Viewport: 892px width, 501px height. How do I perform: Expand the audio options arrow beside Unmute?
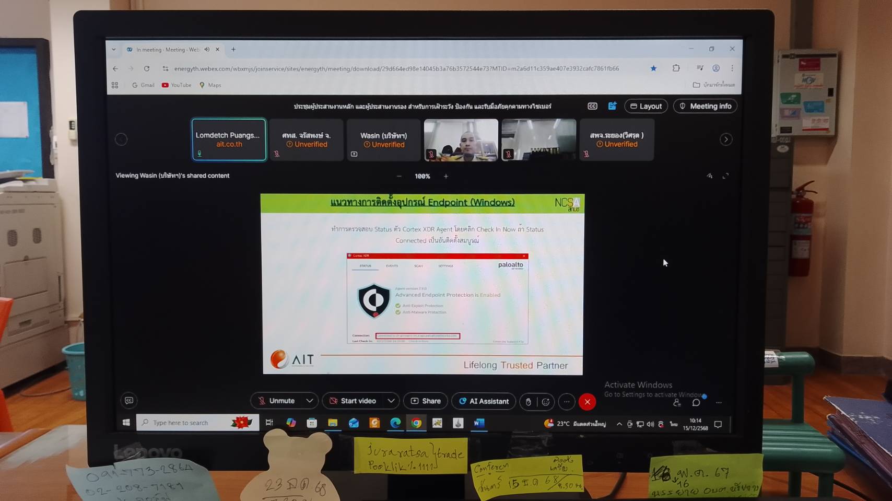tap(310, 401)
